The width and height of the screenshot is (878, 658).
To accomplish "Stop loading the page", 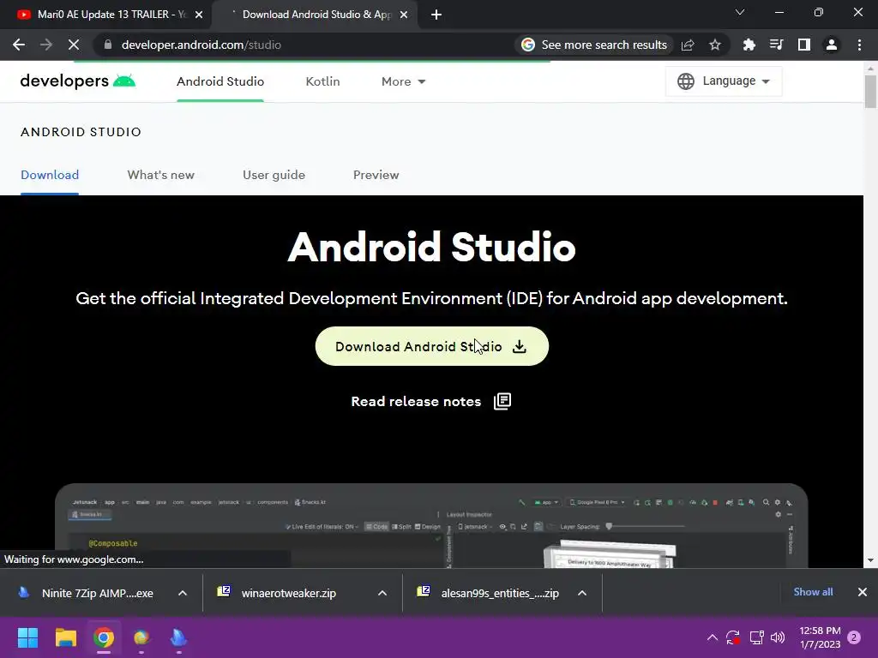I will point(74,45).
